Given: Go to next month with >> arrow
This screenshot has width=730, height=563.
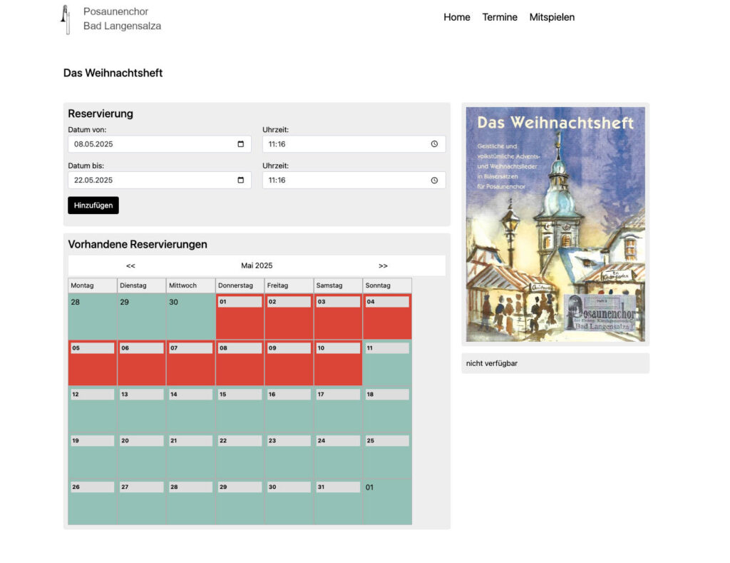Looking at the screenshot, I should 383,265.
